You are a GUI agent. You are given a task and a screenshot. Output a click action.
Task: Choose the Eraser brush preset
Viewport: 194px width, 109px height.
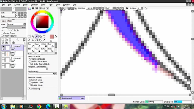pos(38,45)
